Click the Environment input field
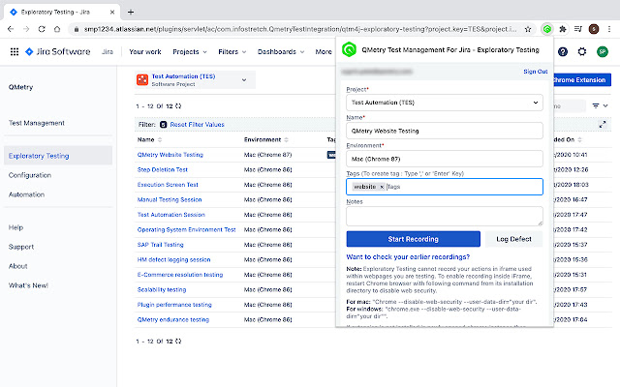 click(445, 159)
